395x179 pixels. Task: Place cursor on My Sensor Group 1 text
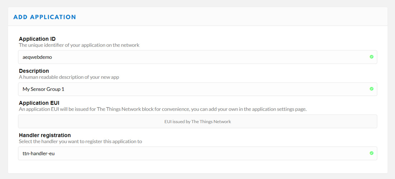pyautogui.click(x=43, y=89)
